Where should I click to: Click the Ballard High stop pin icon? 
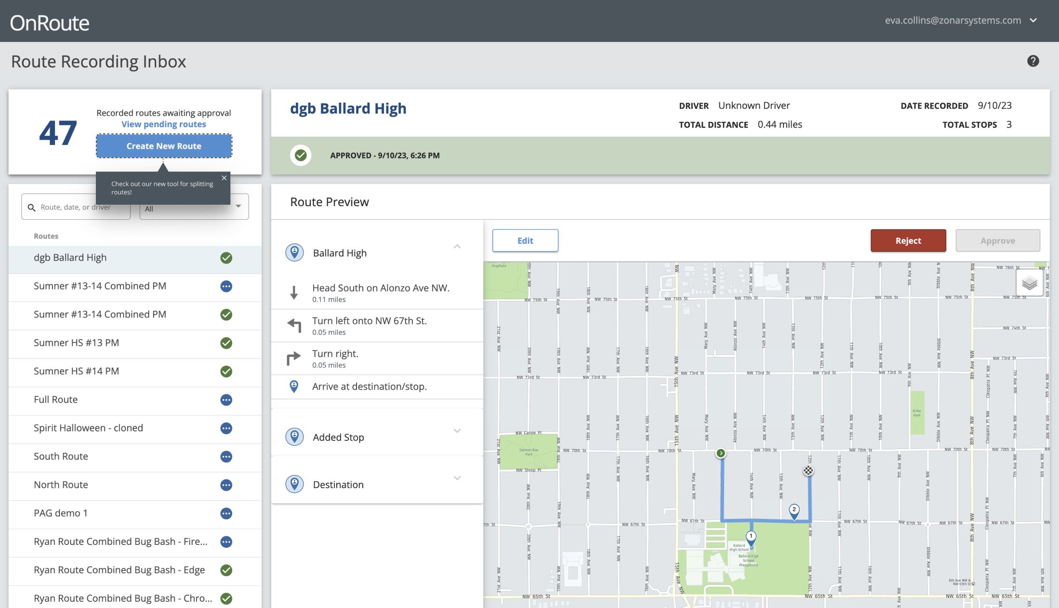(294, 252)
